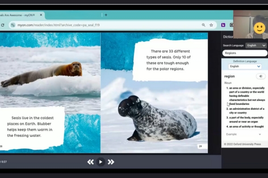Reload the myON reader page
The image size is (268, 178).
click(3, 25)
